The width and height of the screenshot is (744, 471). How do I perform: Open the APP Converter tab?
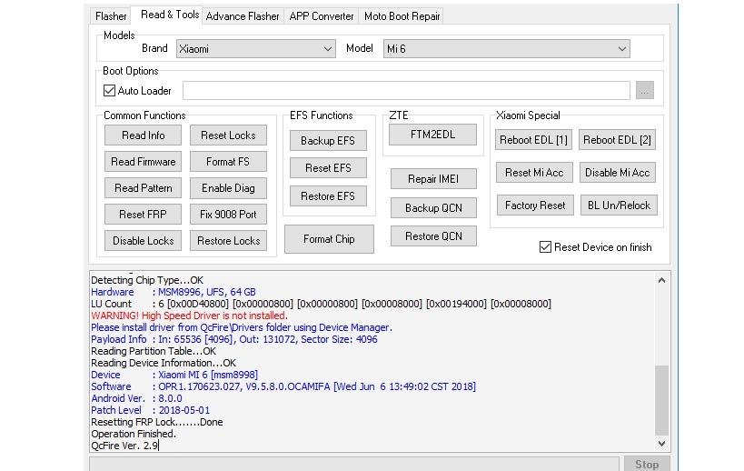click(322, 16)
